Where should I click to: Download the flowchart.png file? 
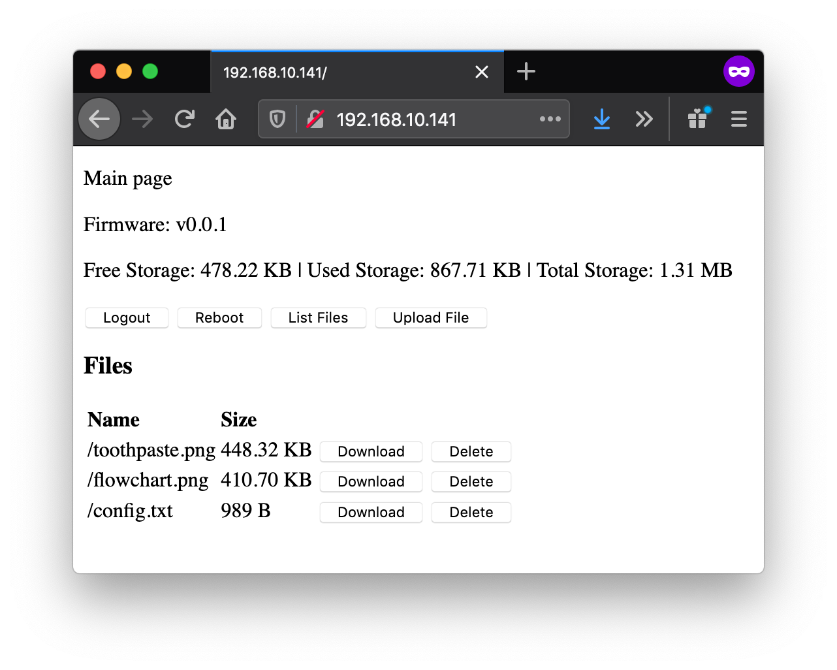pyautogui.click(x=371, y=482)
